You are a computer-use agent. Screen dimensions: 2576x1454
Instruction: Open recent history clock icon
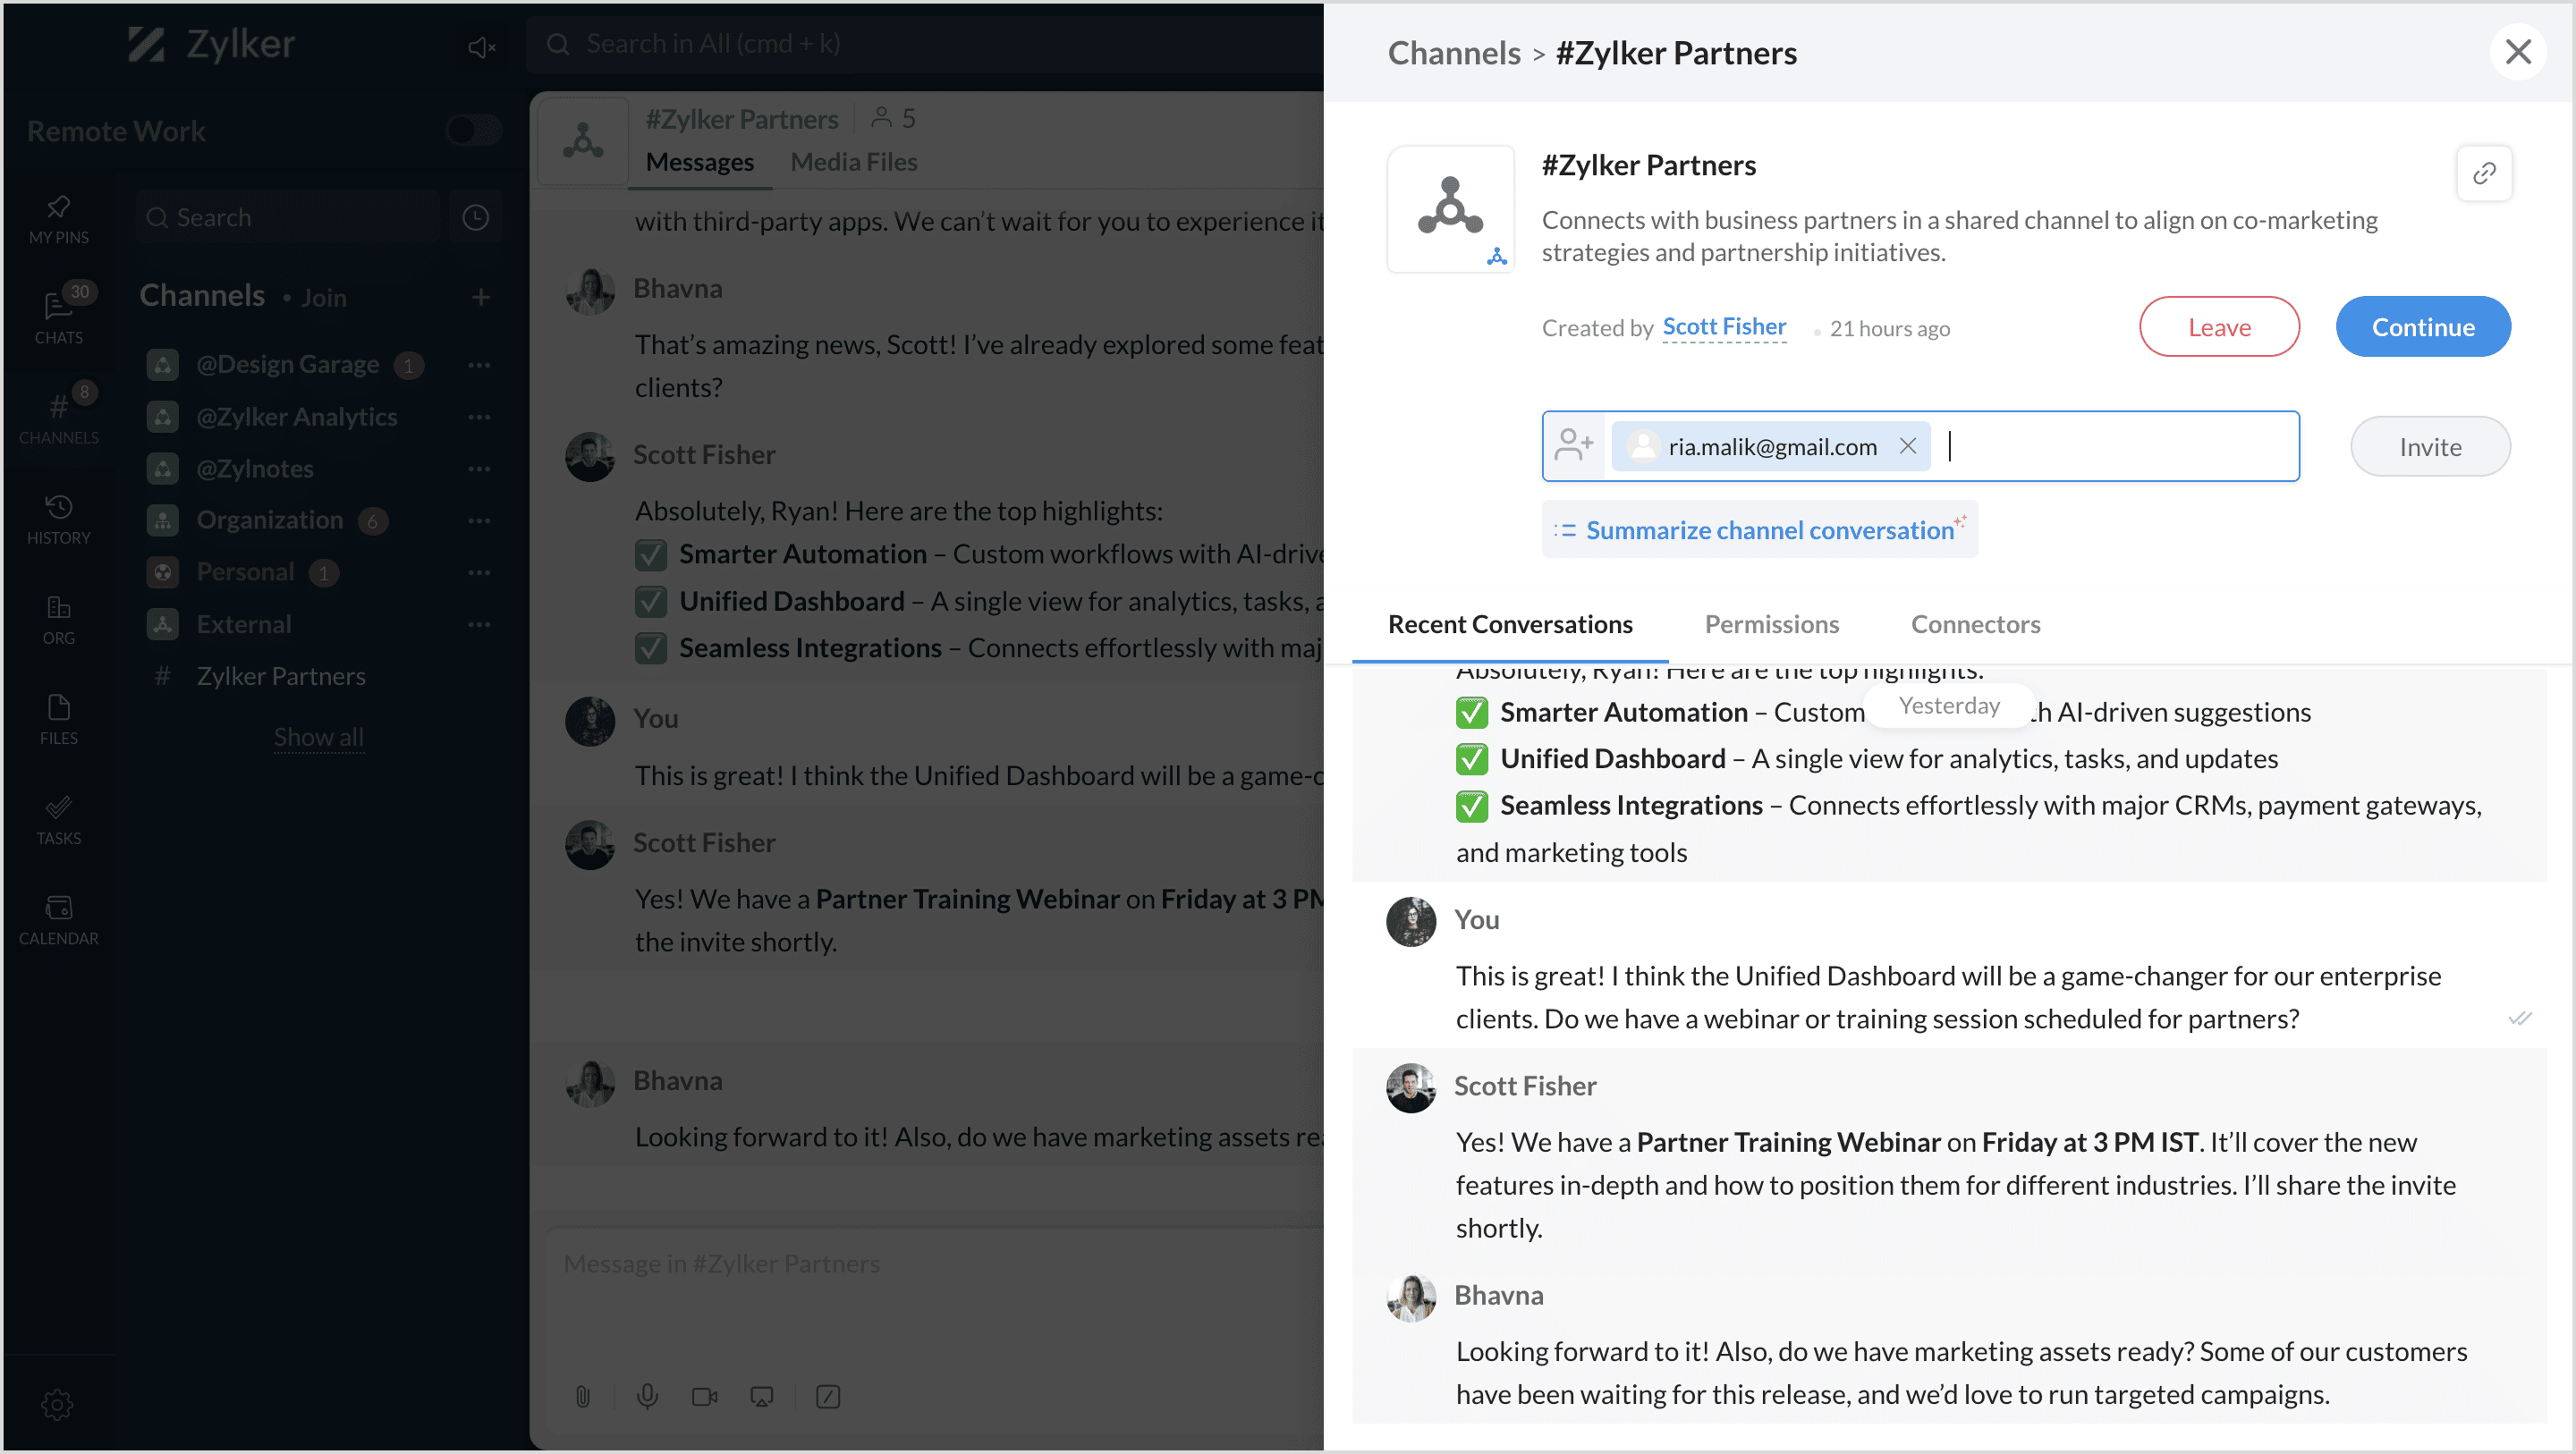coord(475,217)
